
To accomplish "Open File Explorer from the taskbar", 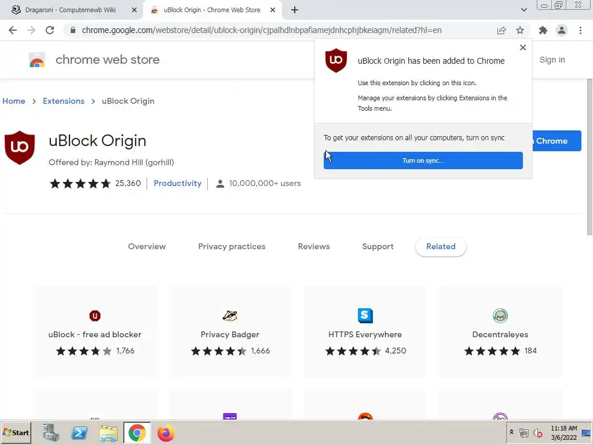I will coord(108,433).
